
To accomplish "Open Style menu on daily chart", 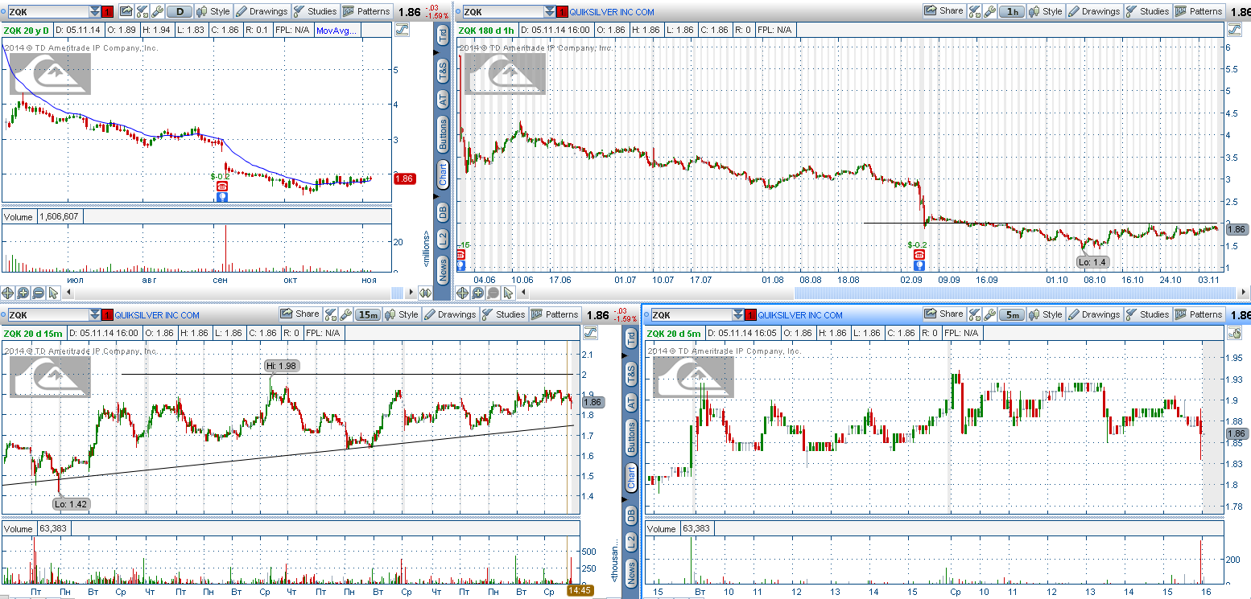I will (213, 11).
